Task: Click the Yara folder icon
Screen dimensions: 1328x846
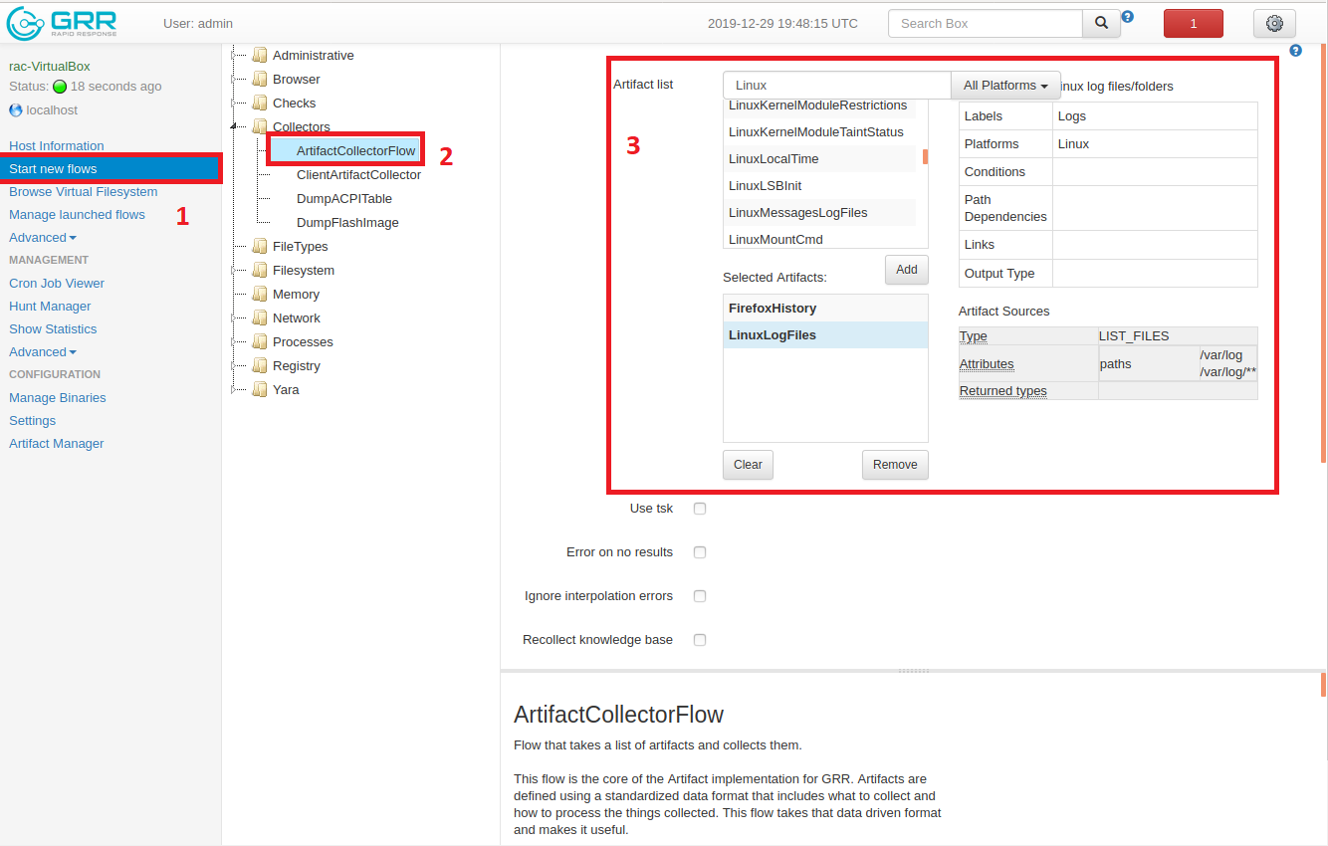Action: point(260,390)
